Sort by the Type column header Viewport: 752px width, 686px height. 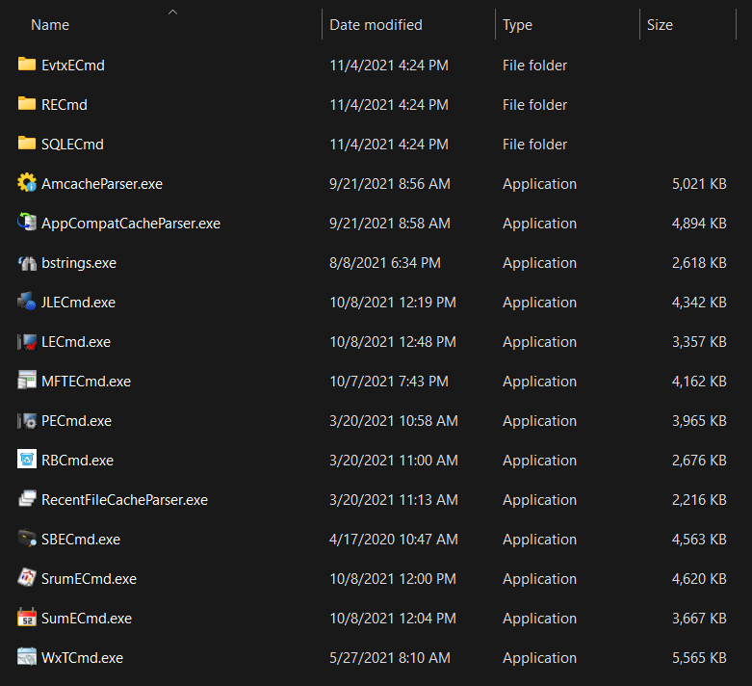(517, 25)
